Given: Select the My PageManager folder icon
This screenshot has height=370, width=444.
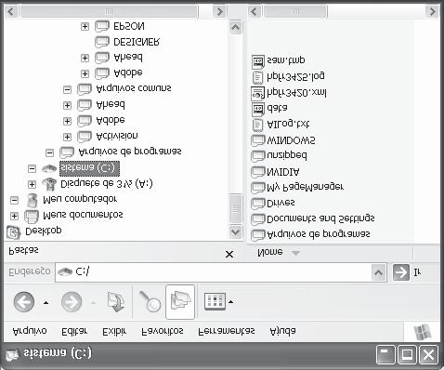Looking at the screenshot, I should tap(258, 188).
